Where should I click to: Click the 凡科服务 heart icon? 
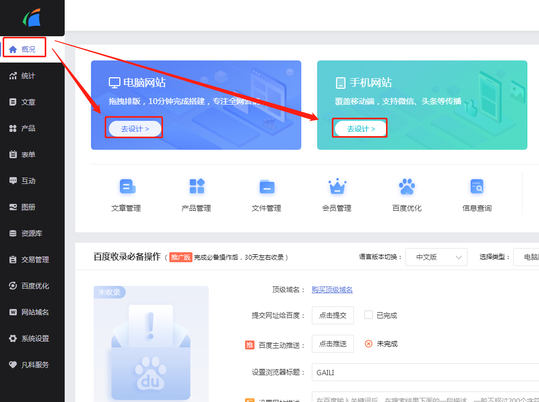click(x=13, y=365)
